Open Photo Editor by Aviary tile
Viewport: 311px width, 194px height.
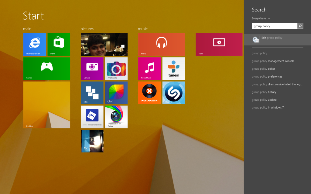click(116, 117)
